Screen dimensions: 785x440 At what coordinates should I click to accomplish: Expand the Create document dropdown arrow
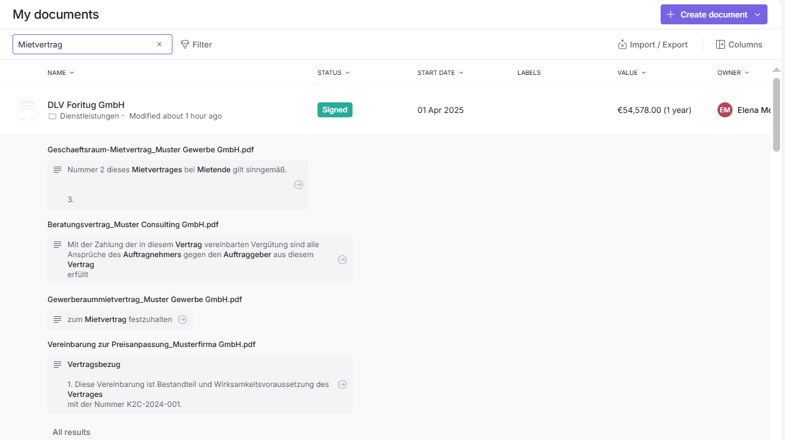757,14
